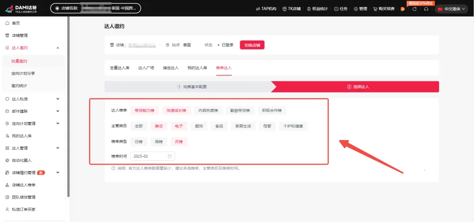Viewport: 474px width, 222px height.
Task: Click the 达人私信 chat bubble icon
Action: pyautogui.click(x=7, y=99)
